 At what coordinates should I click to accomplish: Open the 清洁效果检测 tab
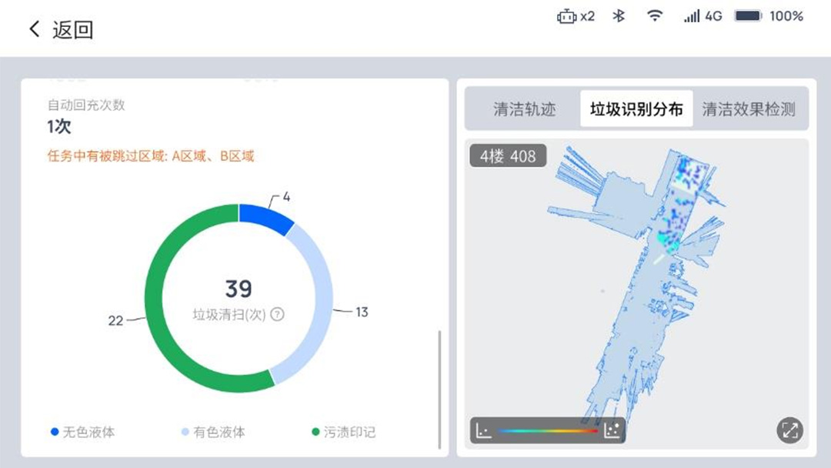point(749,109)
